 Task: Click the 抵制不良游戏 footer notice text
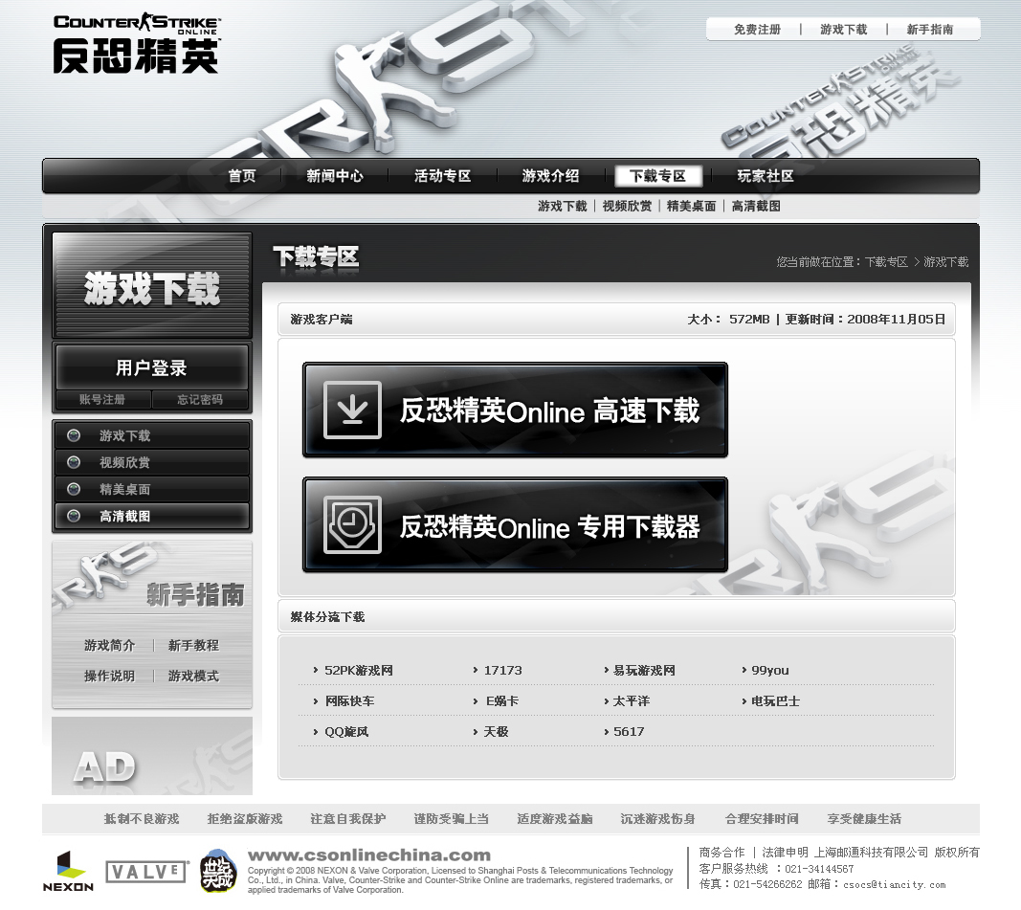click(x=142, y=819)
